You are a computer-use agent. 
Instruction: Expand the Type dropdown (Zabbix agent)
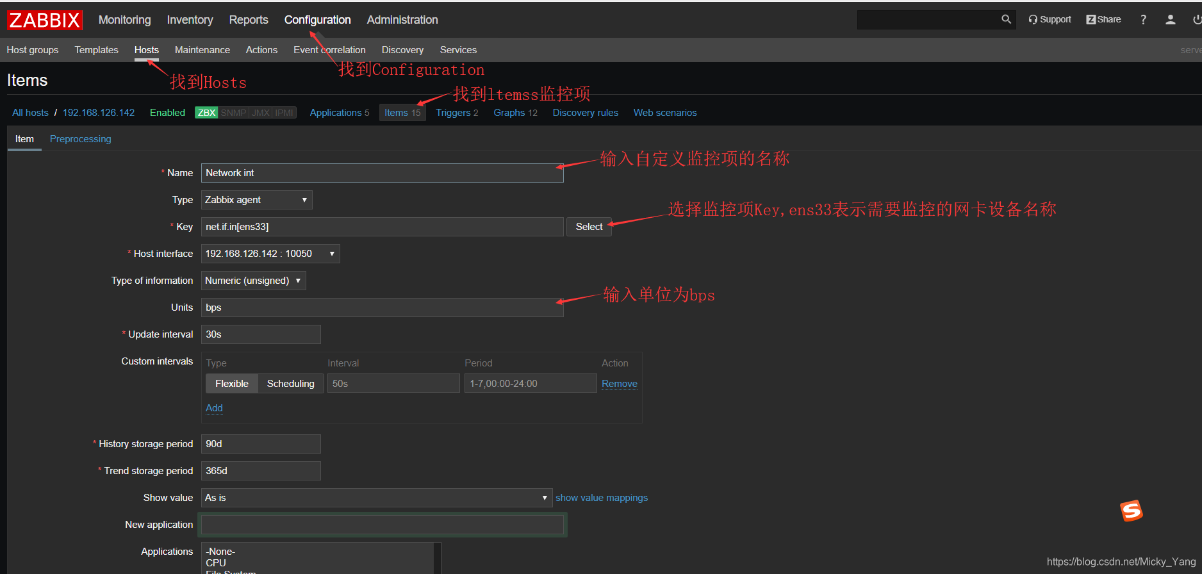click(256, 200)
